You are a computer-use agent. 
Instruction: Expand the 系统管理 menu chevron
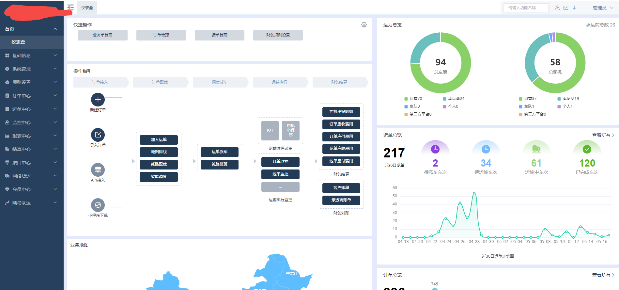coord(55,69)
